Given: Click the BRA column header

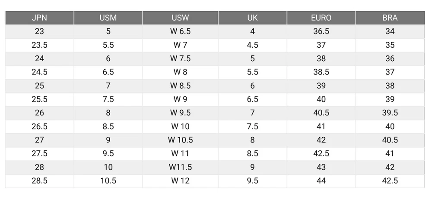Looking at the screenshot, I should pos(390,18).
